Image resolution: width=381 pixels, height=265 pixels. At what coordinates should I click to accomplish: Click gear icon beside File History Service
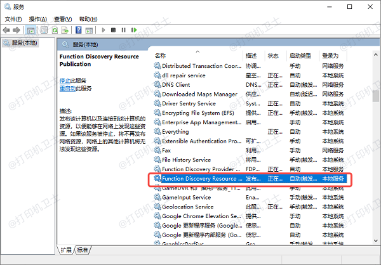point(157,160)
